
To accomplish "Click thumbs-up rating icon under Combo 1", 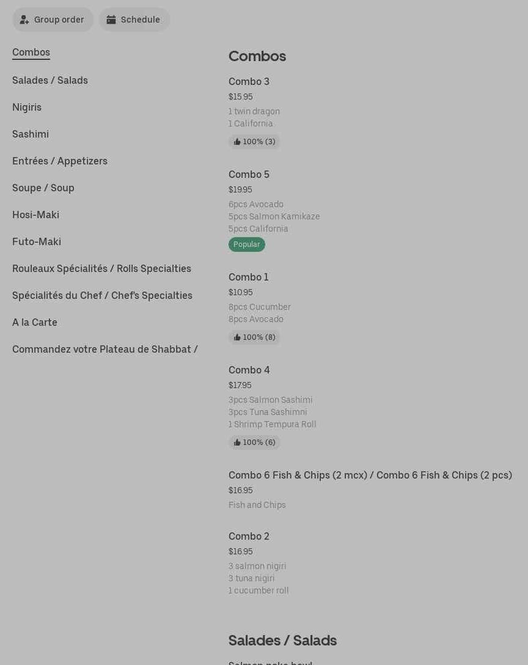I will pos(237,337).
